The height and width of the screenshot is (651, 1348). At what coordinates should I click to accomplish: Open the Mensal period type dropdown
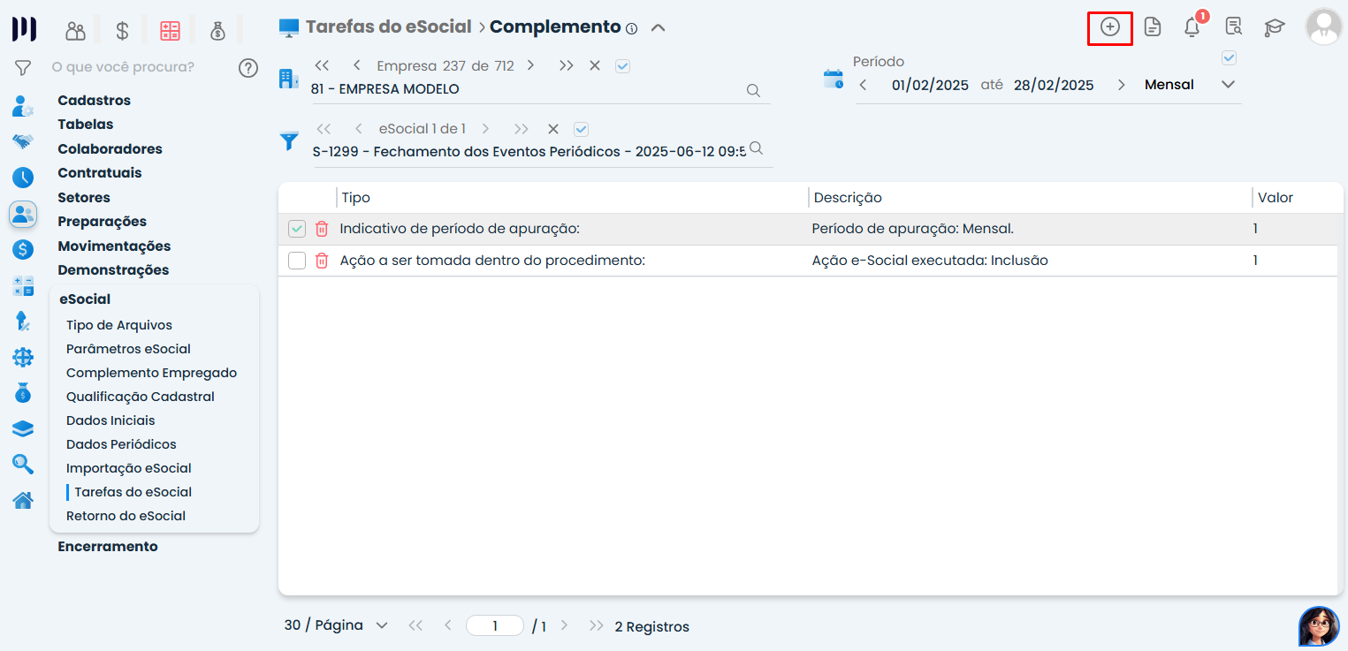pos(1190,85)
